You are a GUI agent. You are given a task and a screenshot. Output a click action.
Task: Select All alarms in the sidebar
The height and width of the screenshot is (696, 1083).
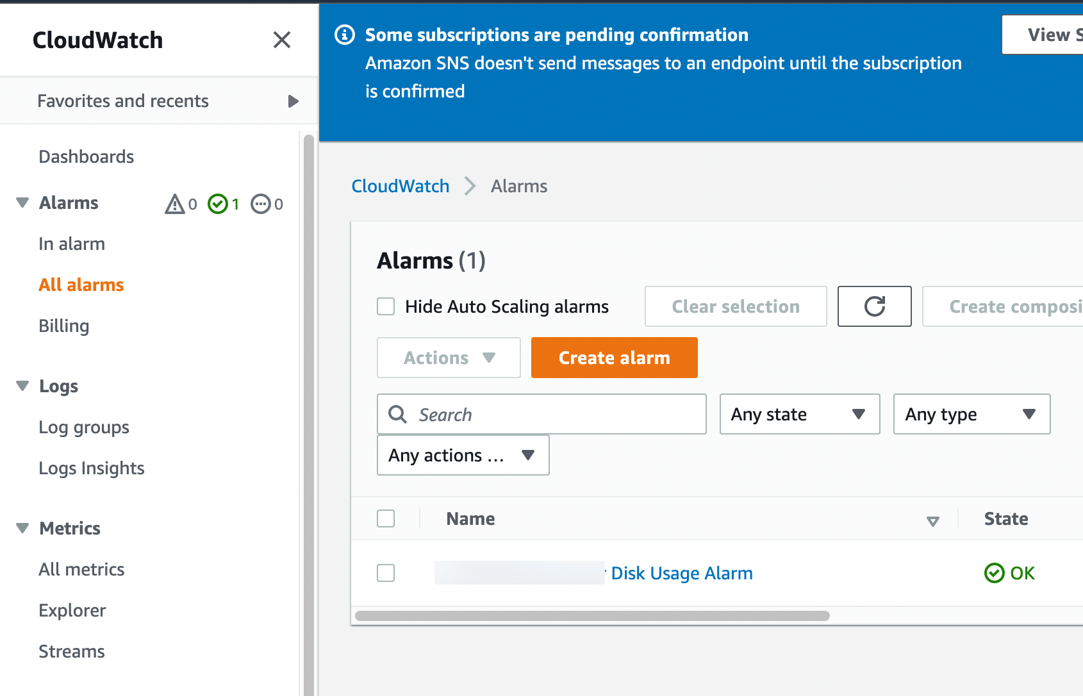[81, 285]
